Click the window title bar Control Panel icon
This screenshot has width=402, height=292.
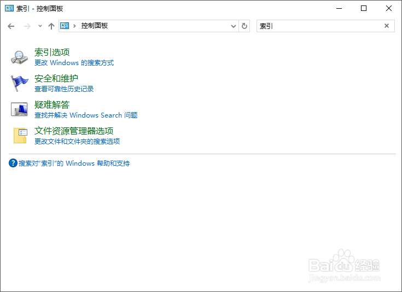pos(9,8)
